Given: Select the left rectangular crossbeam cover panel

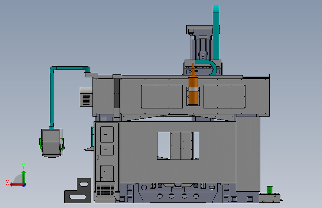Looking at the screenshot, I should (x=162, y=97).
